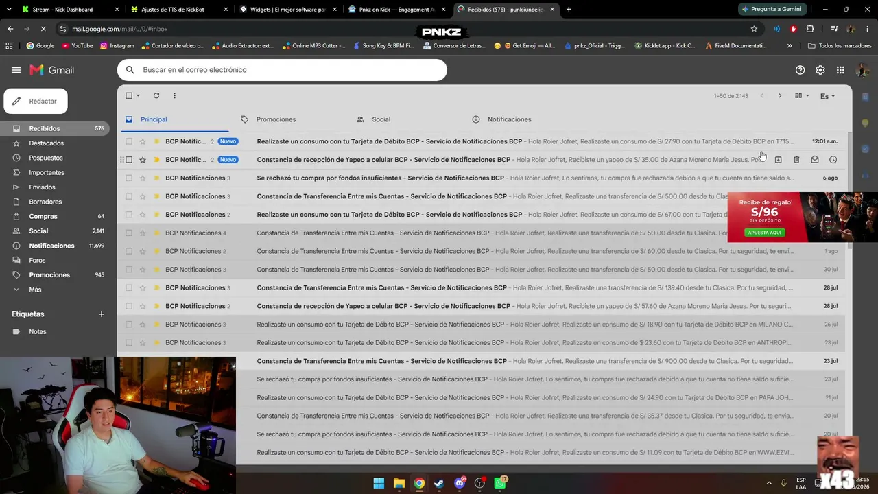Open Chrome media controls icon
The image size is (878, 494).
click(834, 29)
